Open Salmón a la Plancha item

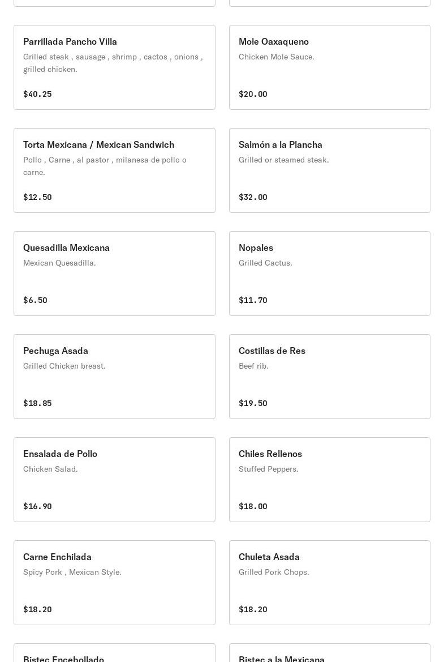(329, 170)
